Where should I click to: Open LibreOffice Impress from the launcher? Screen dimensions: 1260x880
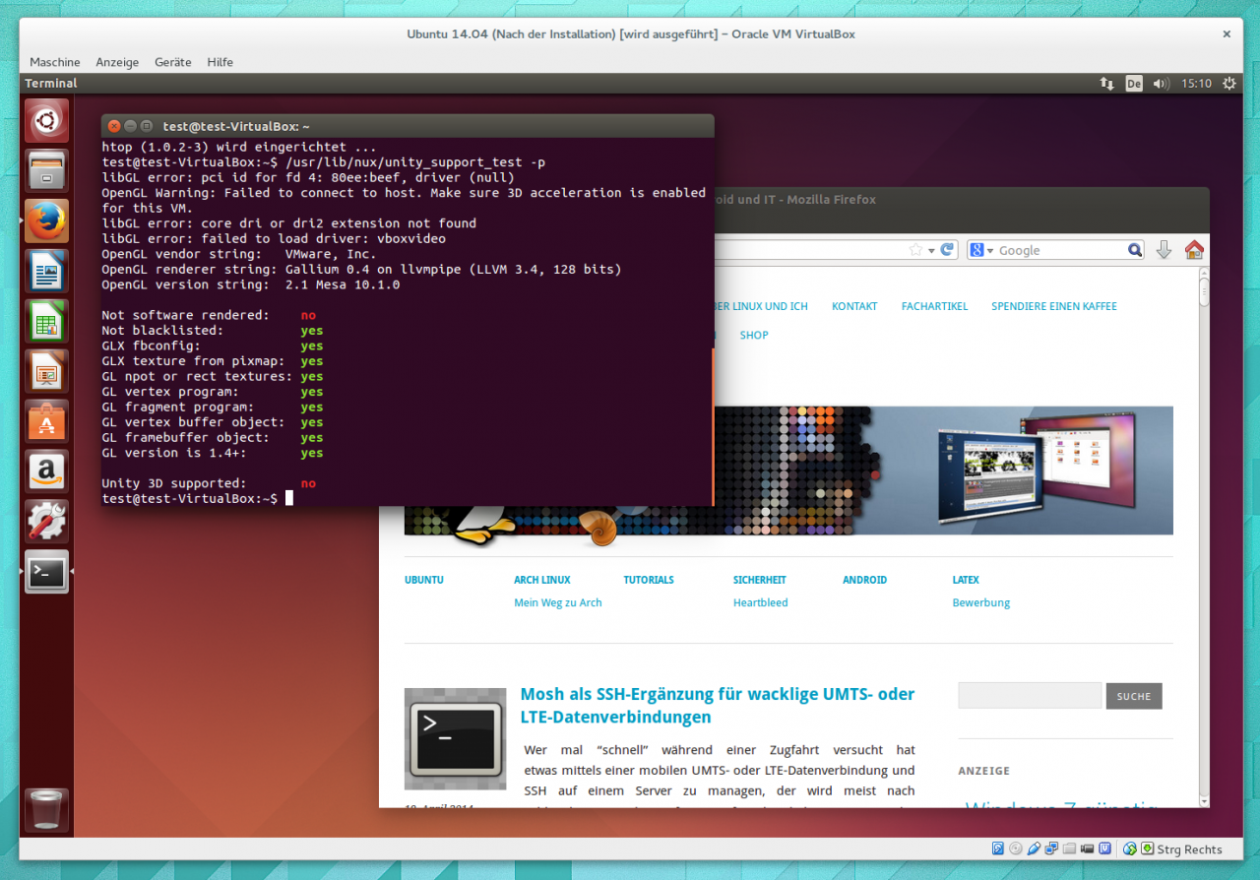click(x=46, y=371)
